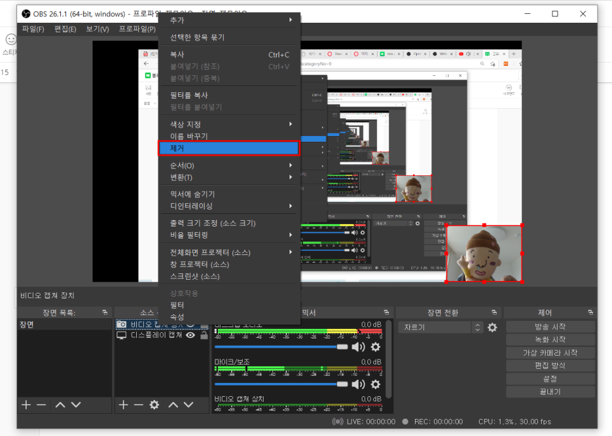Open the 파일(F) menu
612x436 pixels.
click(x=33, y=29)
